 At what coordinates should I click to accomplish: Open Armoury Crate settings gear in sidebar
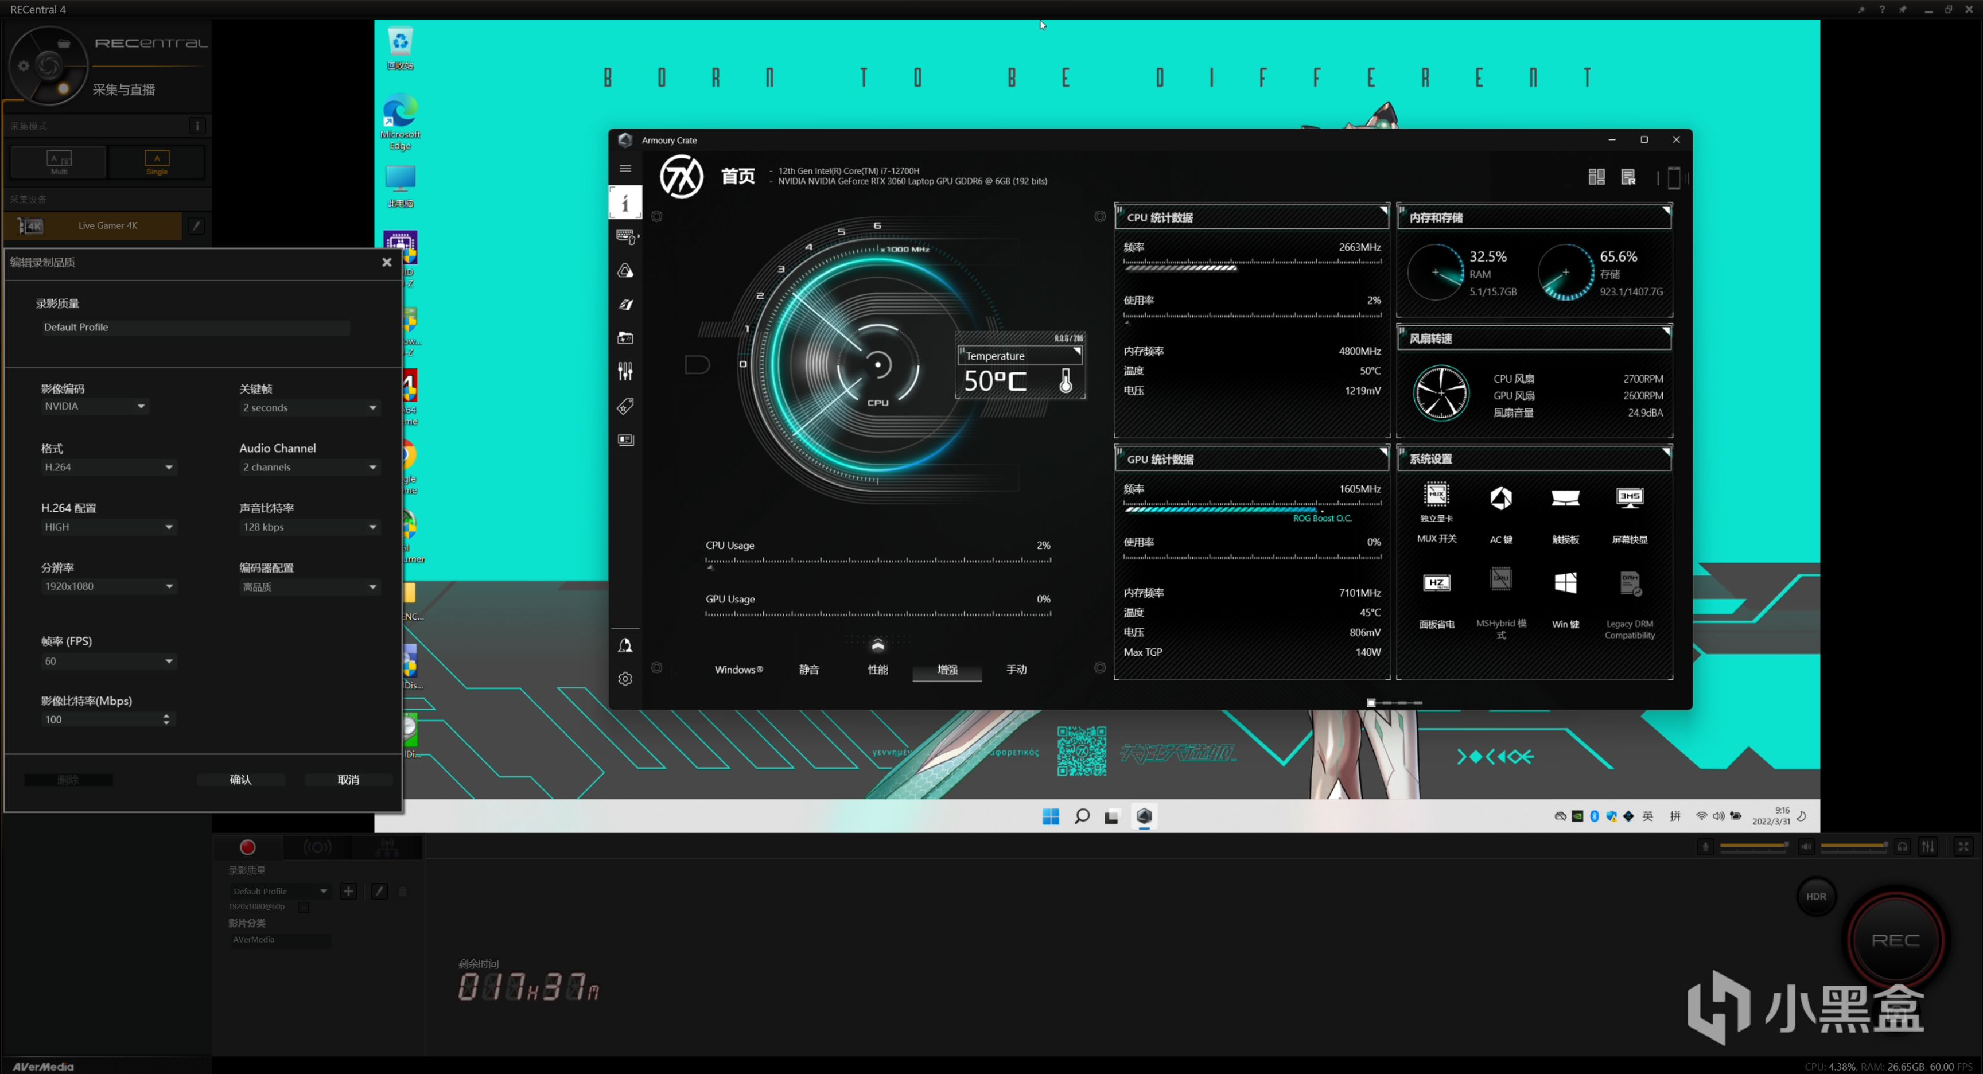point(625,678)
